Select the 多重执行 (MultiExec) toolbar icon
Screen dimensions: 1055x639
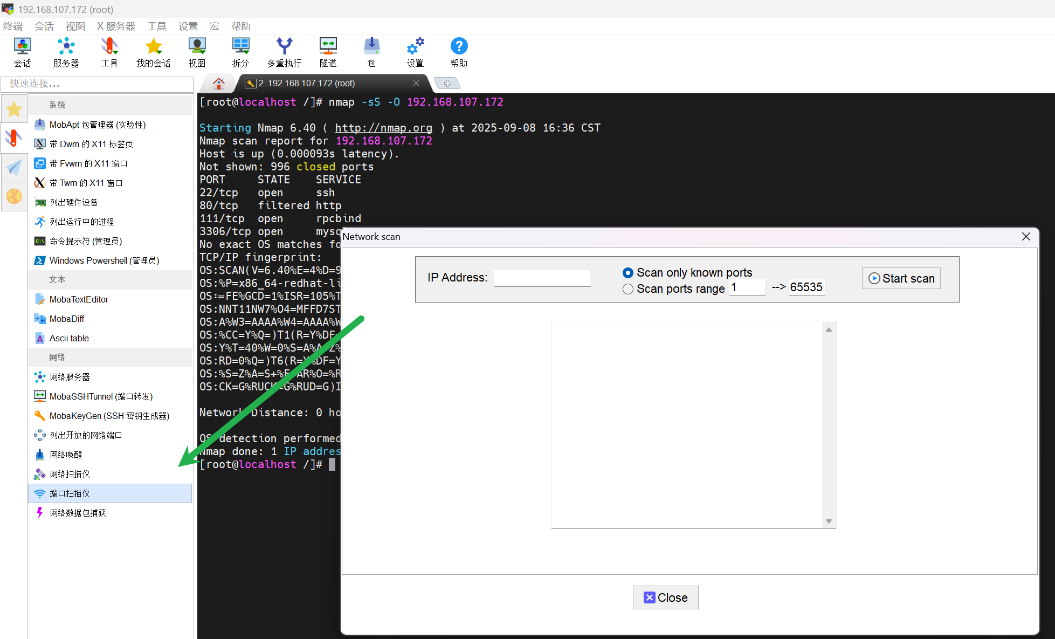pyautogui.click(x=284, y=52)
